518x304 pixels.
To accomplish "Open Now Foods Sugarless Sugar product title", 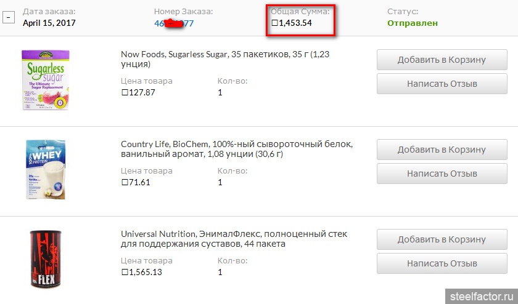I will coord(225,59).
